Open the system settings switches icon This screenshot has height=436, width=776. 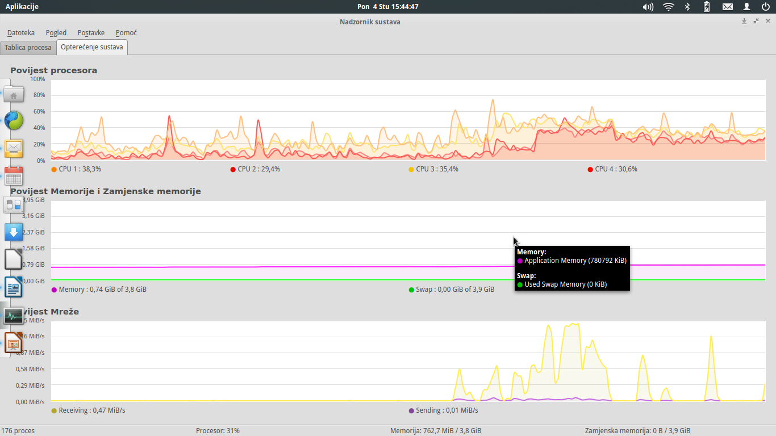point(14,204)
